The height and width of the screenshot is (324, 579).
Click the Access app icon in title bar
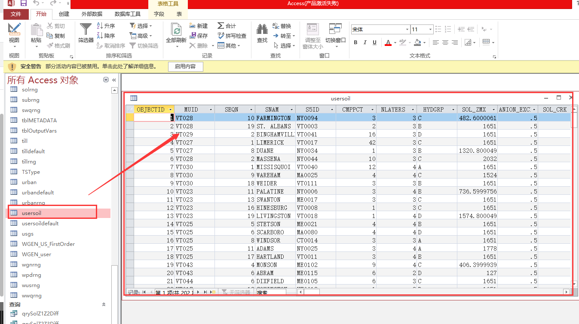click(x=11, y=3)
